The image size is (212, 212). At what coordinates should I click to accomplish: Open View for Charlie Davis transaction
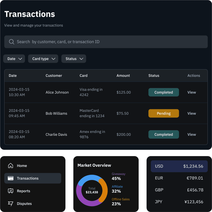192,134
